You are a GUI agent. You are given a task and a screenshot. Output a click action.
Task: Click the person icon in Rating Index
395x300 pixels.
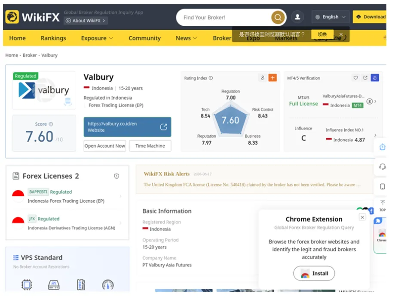click(x=263, y=78)
